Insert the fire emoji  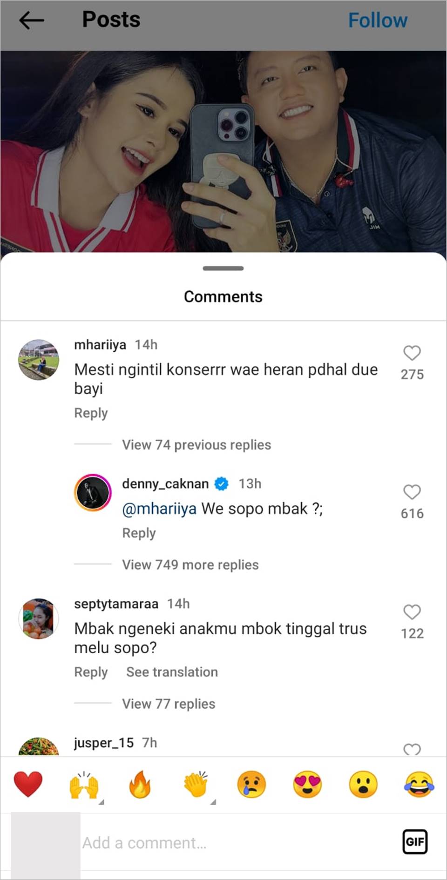pos(140,784)
